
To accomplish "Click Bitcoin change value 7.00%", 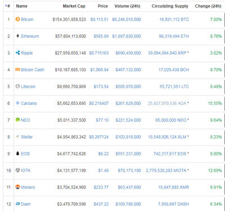I will coord(216,20).
